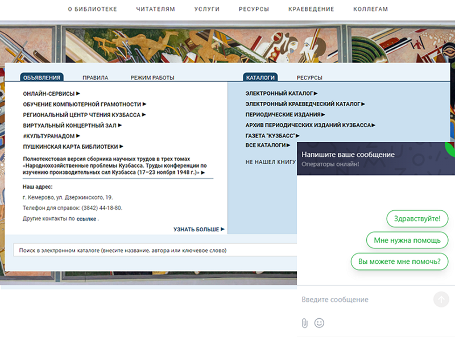Expand the ОНЛАЙН-СЕРВИСЫ item
The image size is (455, 341).
51,94
